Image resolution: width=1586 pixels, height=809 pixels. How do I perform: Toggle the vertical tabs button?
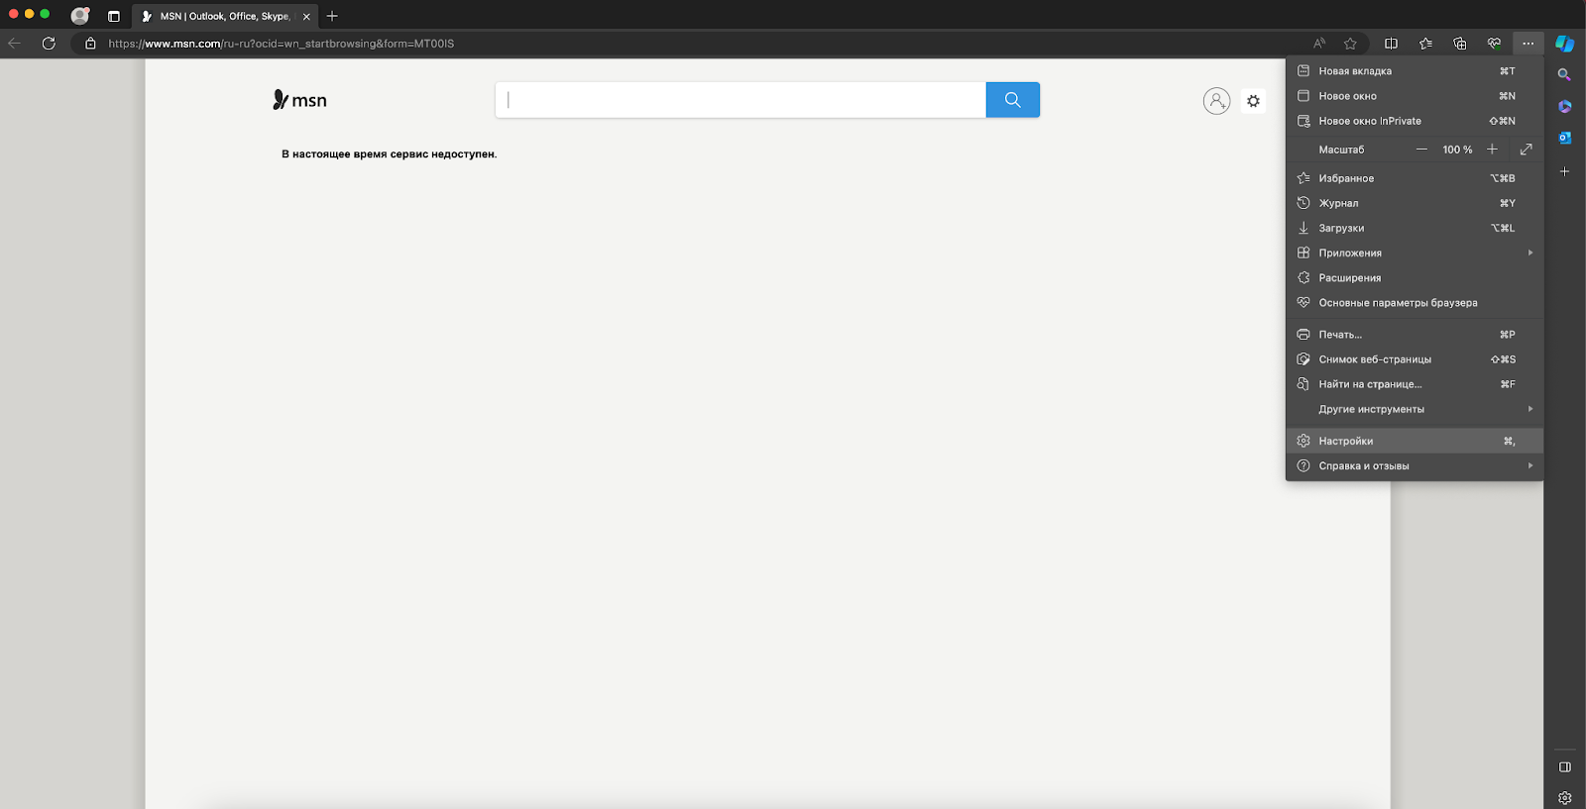pyautogui.click(x=114, y=16)
